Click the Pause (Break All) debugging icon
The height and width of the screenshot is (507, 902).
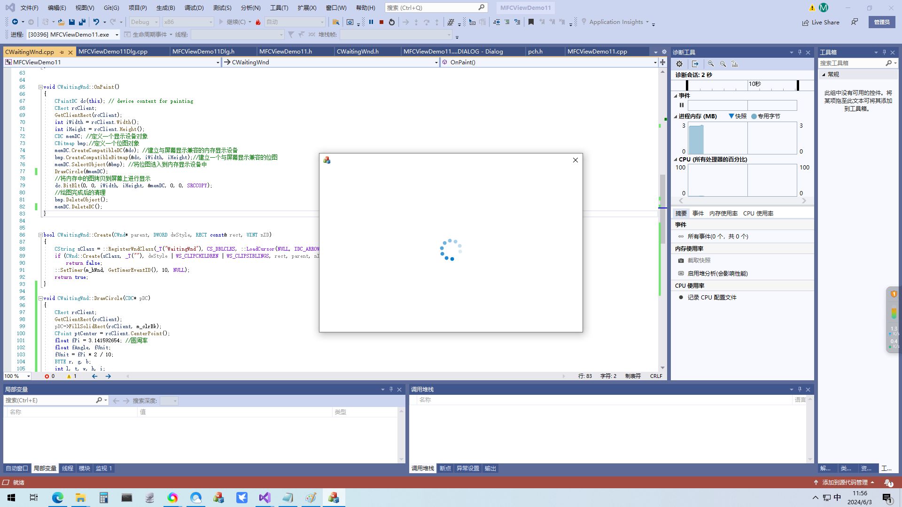pyautogui.click(x=371, y=22)
